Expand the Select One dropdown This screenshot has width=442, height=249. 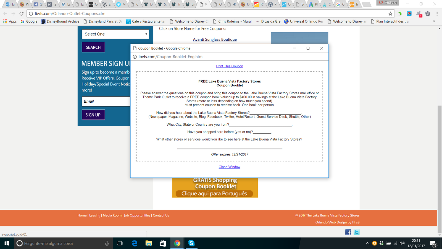115,34
